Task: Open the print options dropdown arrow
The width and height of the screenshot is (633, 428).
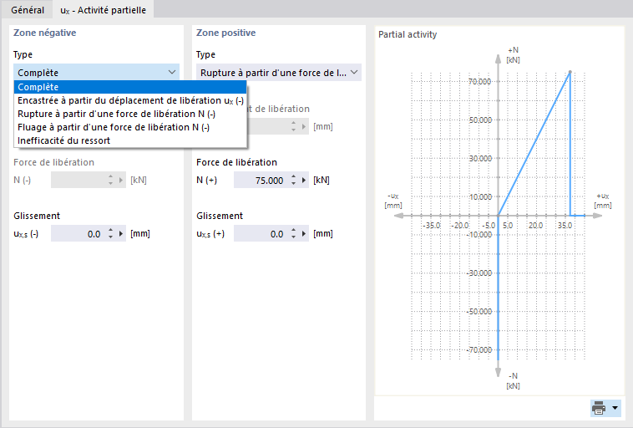Action: (616, 408)
